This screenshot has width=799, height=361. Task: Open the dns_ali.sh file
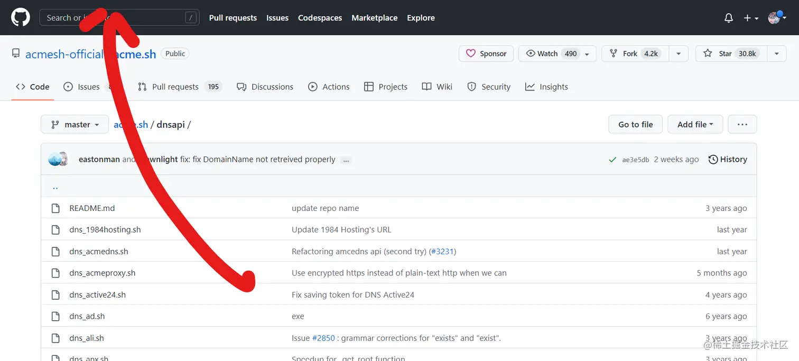point(87,338)
